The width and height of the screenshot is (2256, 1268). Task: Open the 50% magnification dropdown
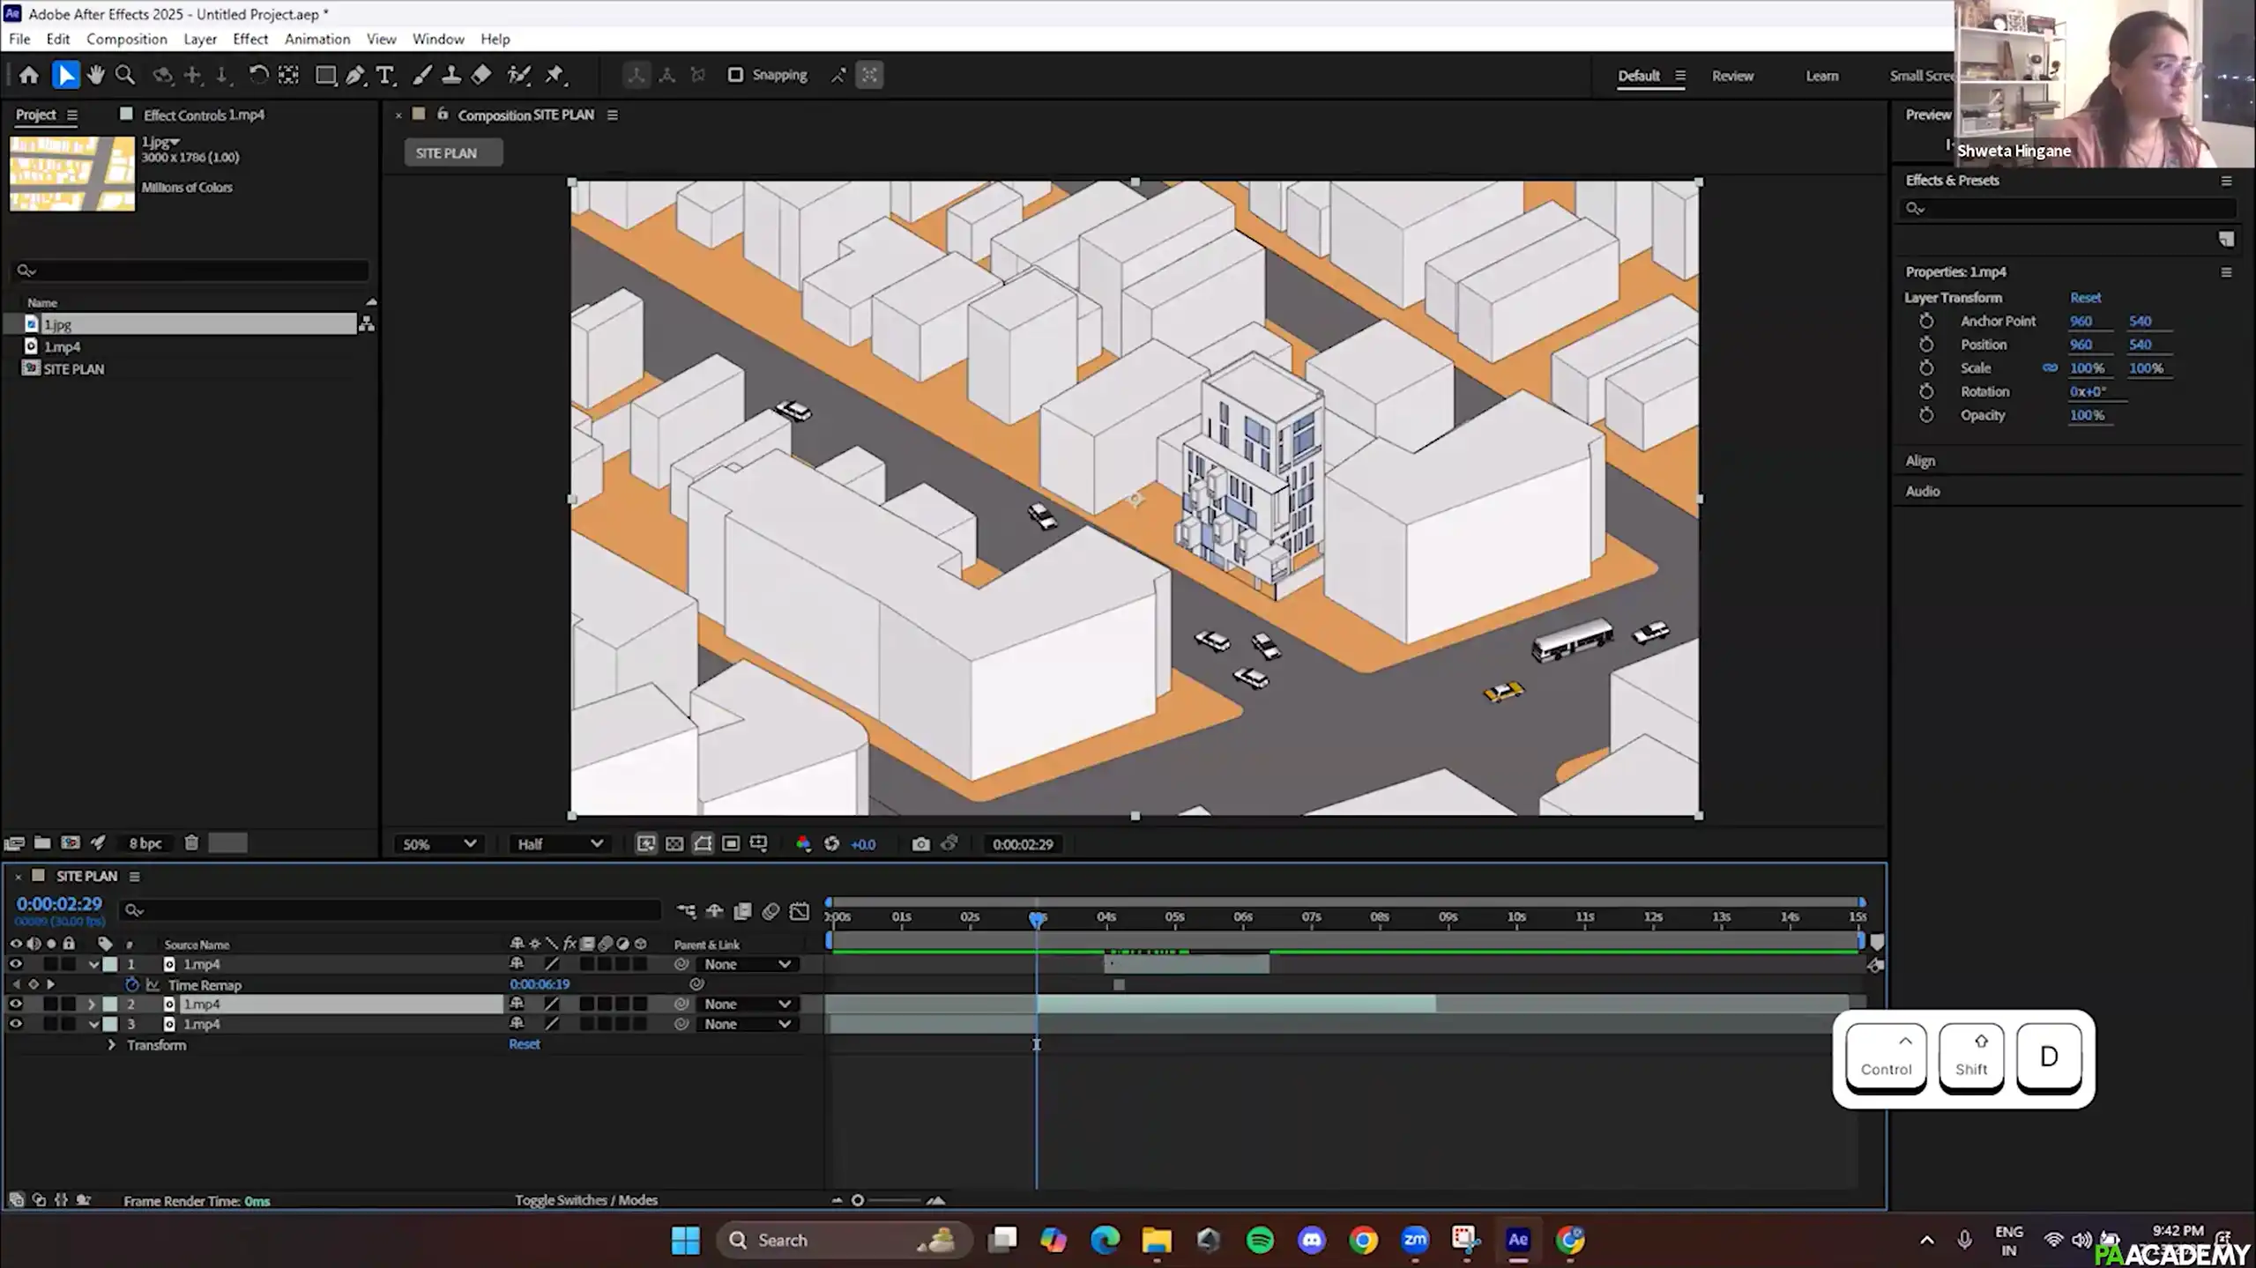[438, 843]
